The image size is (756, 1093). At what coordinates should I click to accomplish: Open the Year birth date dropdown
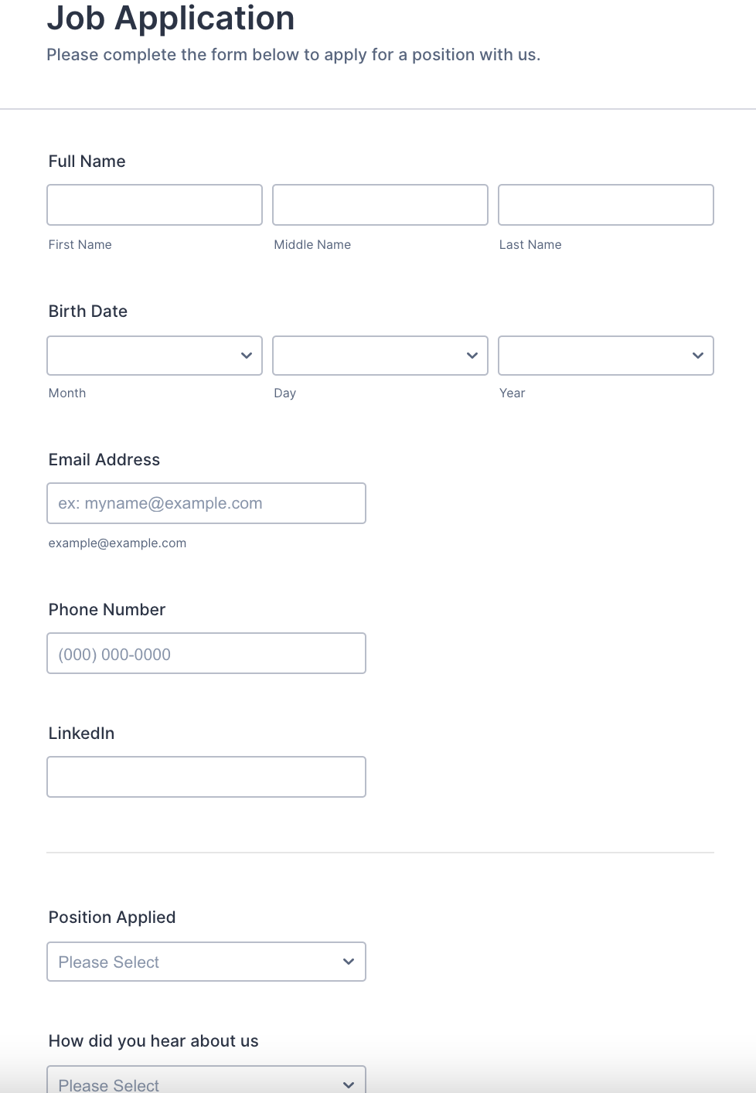[606, 356]
